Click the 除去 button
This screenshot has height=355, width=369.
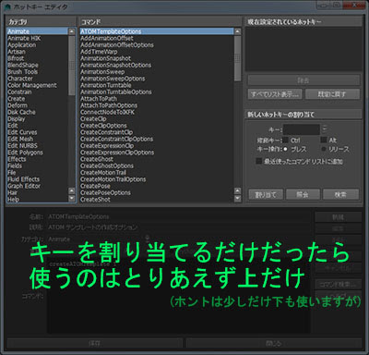(304, 80)
